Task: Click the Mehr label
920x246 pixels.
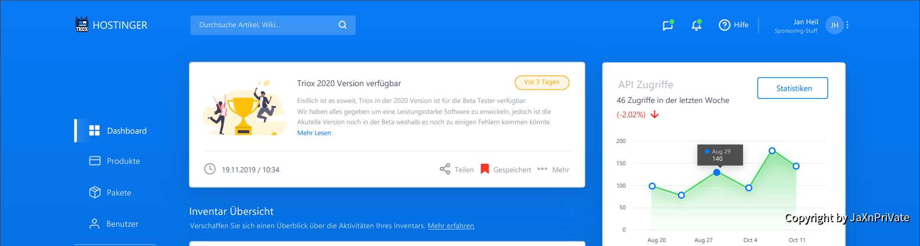Action: coord(561,170)
